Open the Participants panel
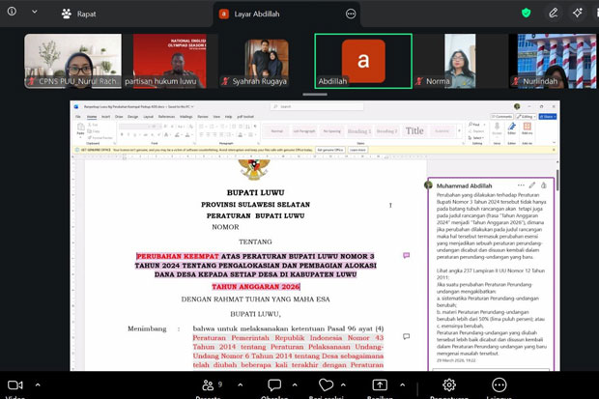599x399 pixels. [x=206, y=385]
